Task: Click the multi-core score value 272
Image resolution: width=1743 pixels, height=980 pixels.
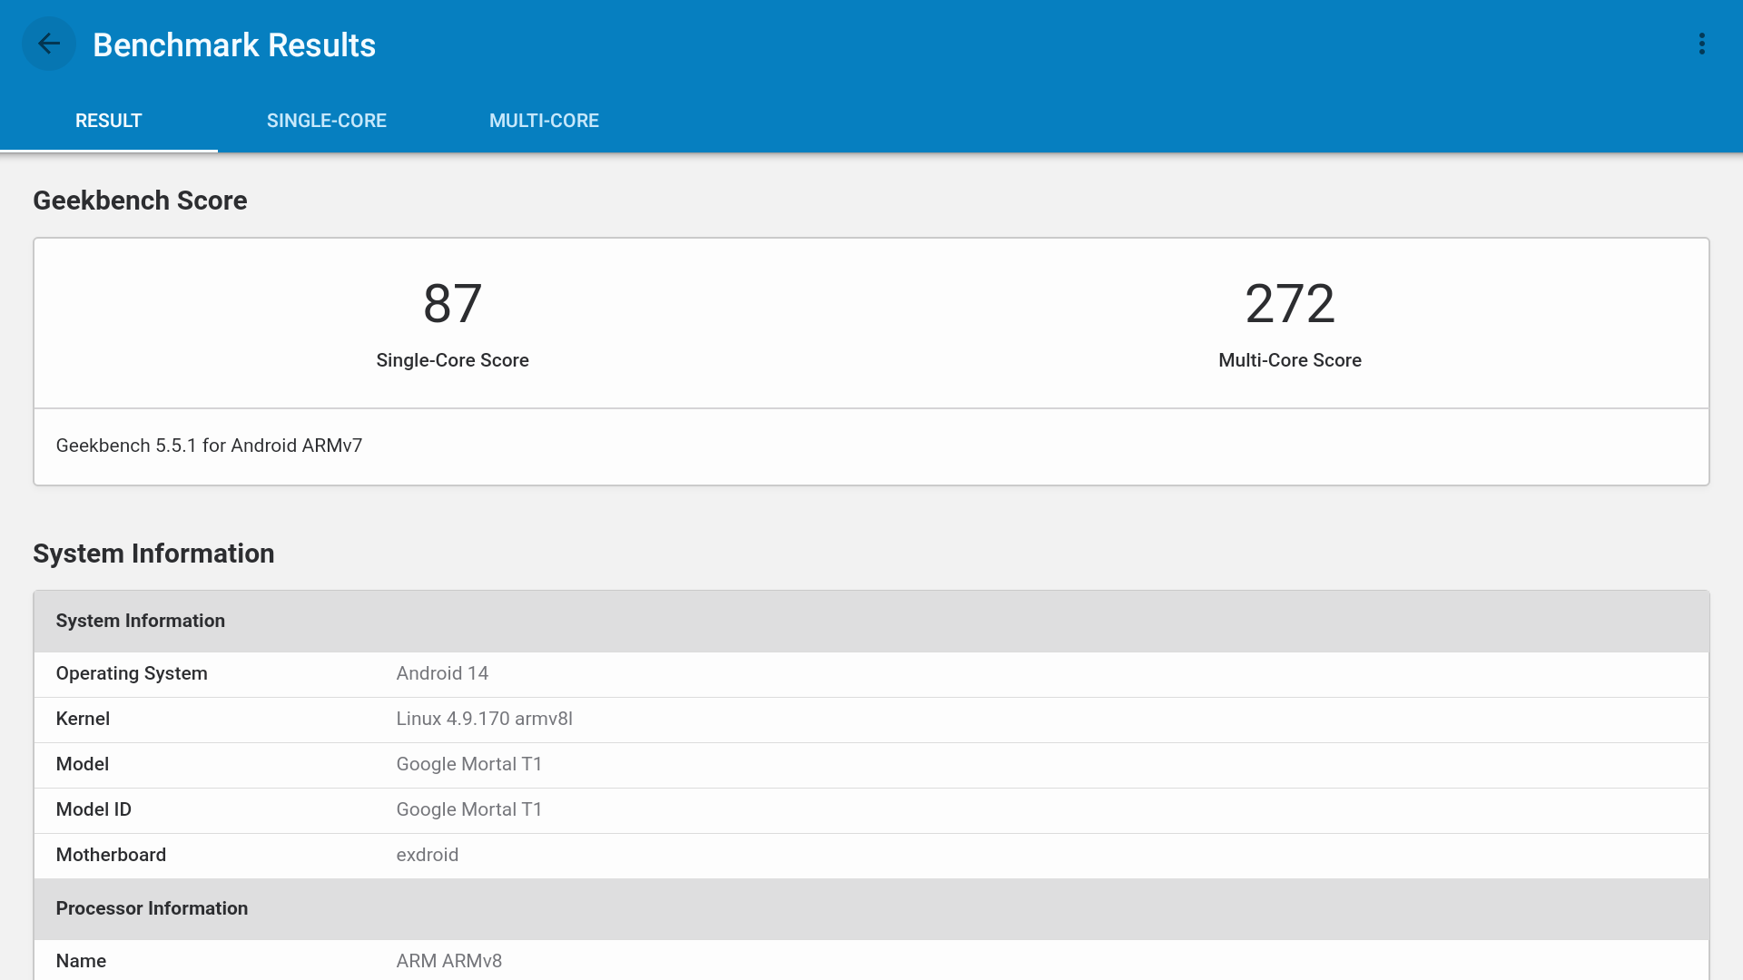Action: [1289, 303]
